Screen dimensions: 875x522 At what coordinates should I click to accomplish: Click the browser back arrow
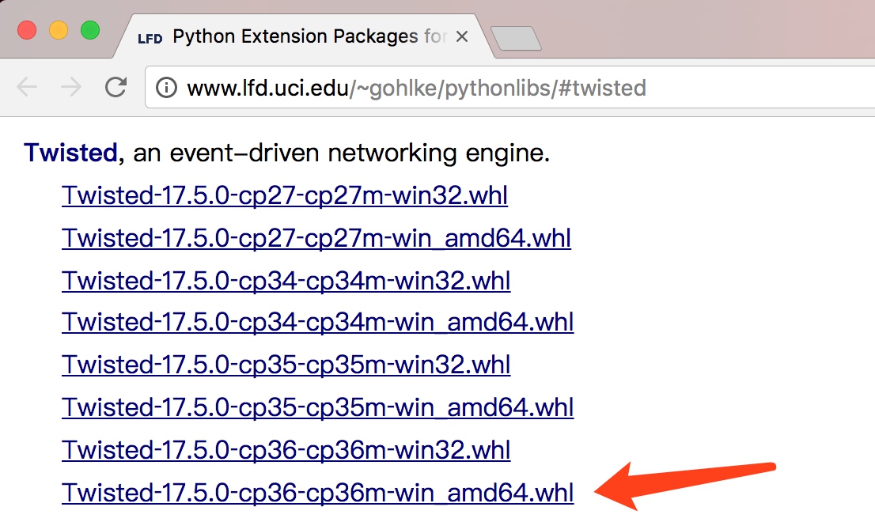pyautogui.click(x=26, y=87)
